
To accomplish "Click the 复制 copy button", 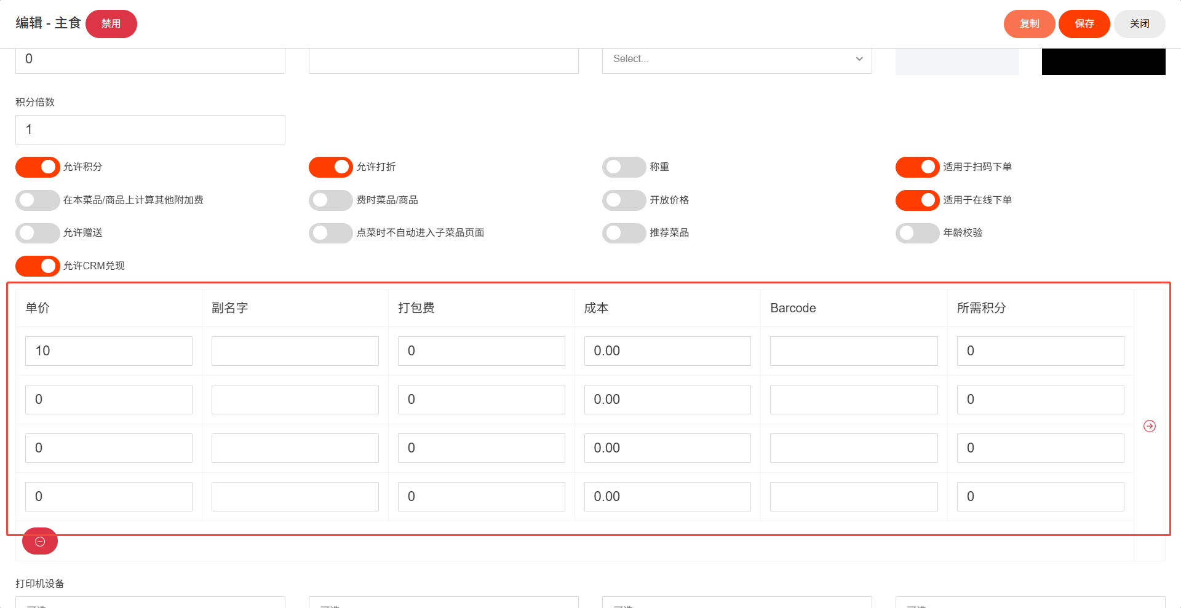I will click(x=1029, y=24).
